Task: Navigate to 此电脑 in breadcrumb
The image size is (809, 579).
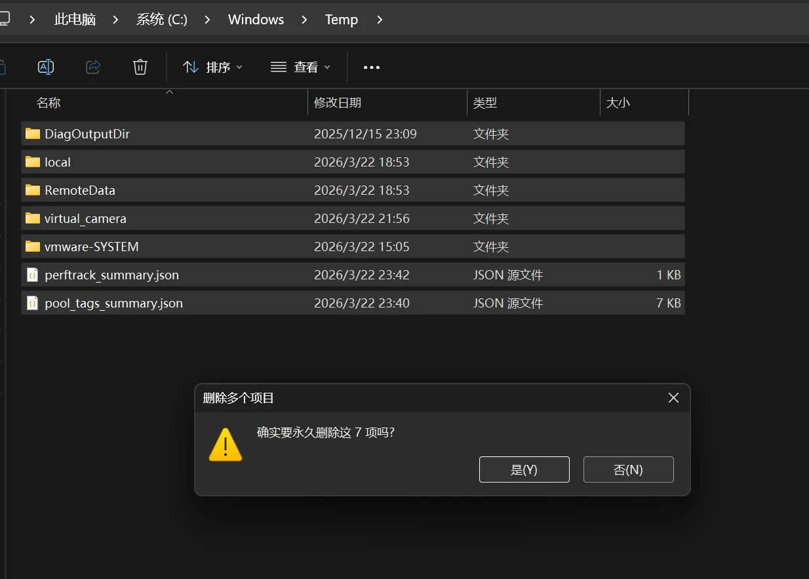Action: click(75, 20)
